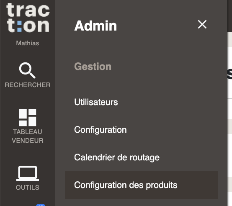Close the Admin panel with X
Viewport: 232px width, 206px height.
pyautogui.click(x=202, y=24)
